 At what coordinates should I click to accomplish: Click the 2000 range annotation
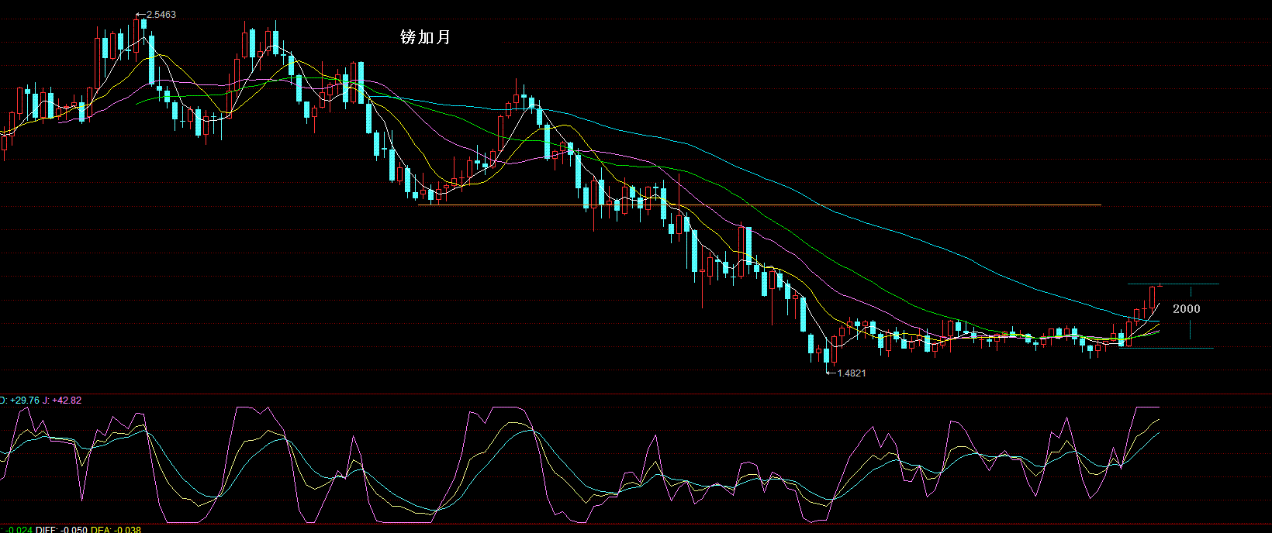coord(1186,309)
